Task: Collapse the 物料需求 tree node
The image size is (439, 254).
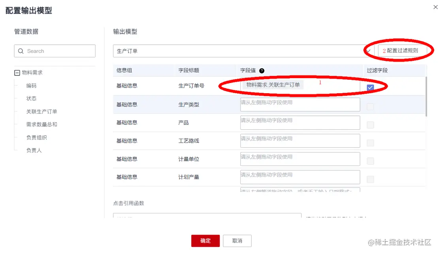Action: [17, 73]
